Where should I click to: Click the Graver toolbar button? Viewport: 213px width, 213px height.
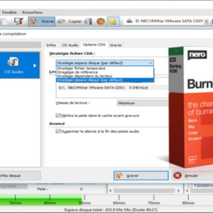click(41, 21)
